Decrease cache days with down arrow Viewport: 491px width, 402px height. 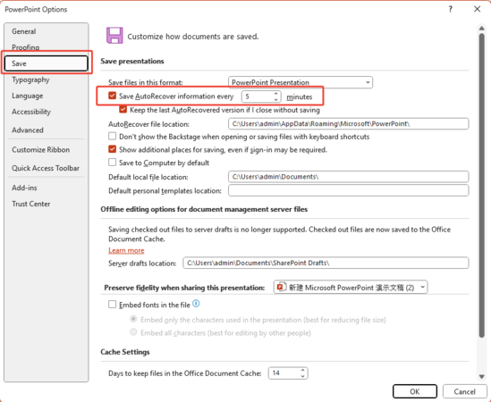302,376
